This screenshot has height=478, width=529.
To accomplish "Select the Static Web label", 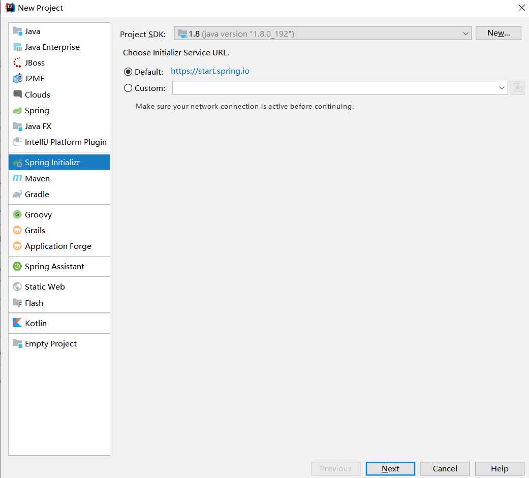I will pos(45,286).
